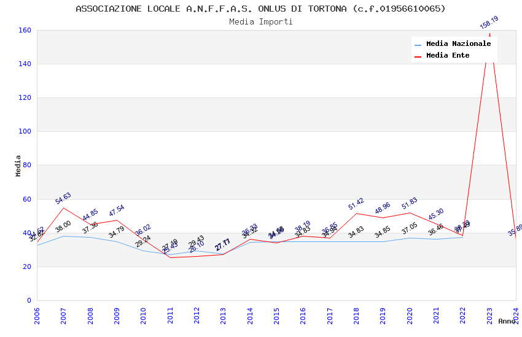Viewport: 522px width, 337px height.
Task: Click the 2022 x-axis year label
Action: coord(463,316)
